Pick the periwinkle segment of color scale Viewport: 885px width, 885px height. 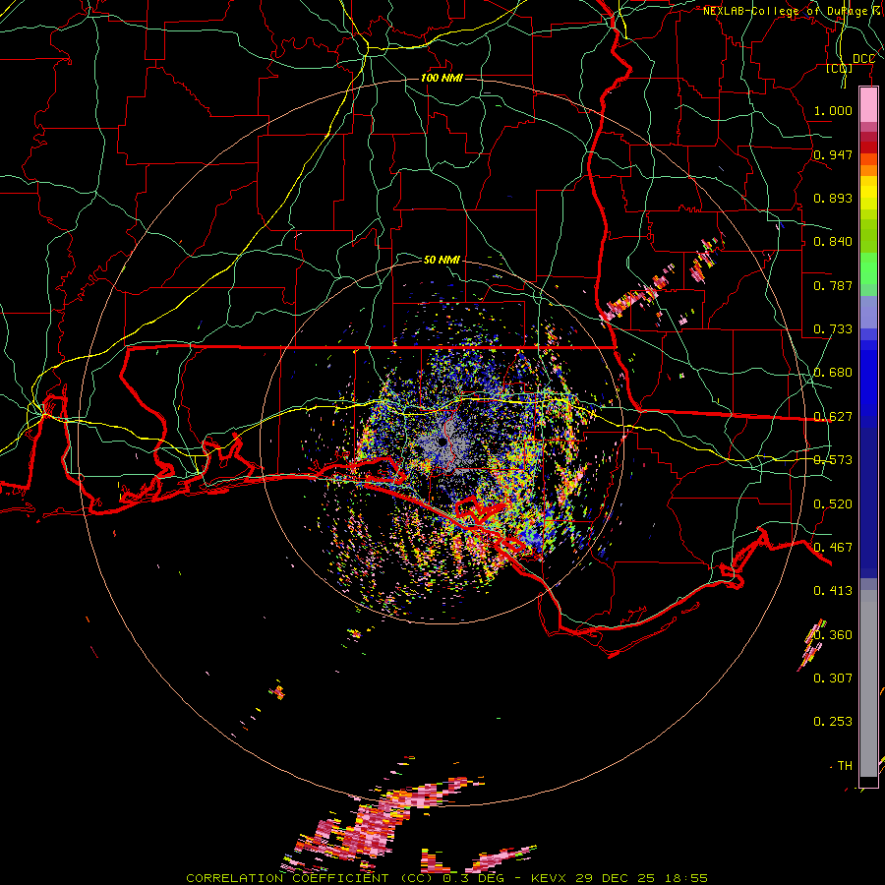click(x=868, y=312)
